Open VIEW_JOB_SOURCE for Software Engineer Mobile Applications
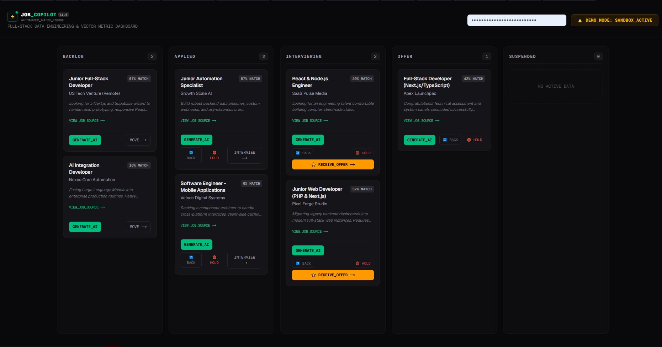662x347 pixels. point(198,226)
